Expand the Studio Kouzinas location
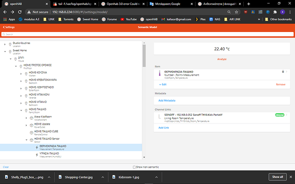 point(5,44)
